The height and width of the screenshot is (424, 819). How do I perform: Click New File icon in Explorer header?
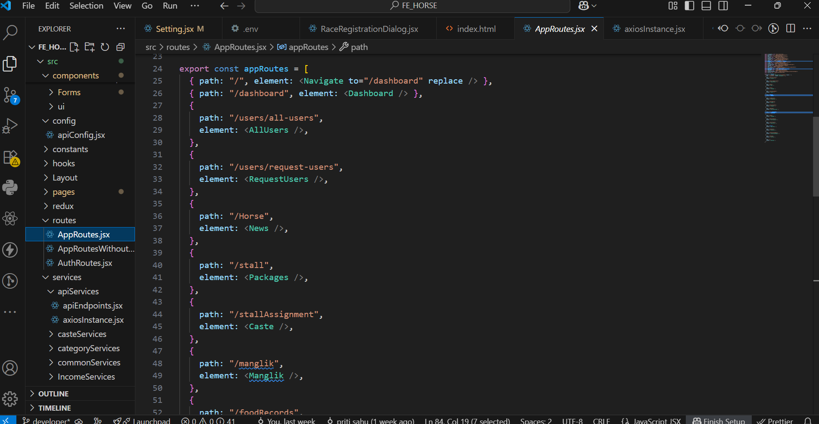pos(74,47)
